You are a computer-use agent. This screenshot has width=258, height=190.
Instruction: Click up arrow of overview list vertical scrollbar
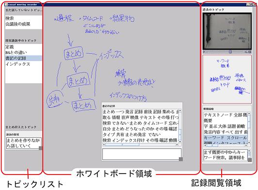(249, 114)
